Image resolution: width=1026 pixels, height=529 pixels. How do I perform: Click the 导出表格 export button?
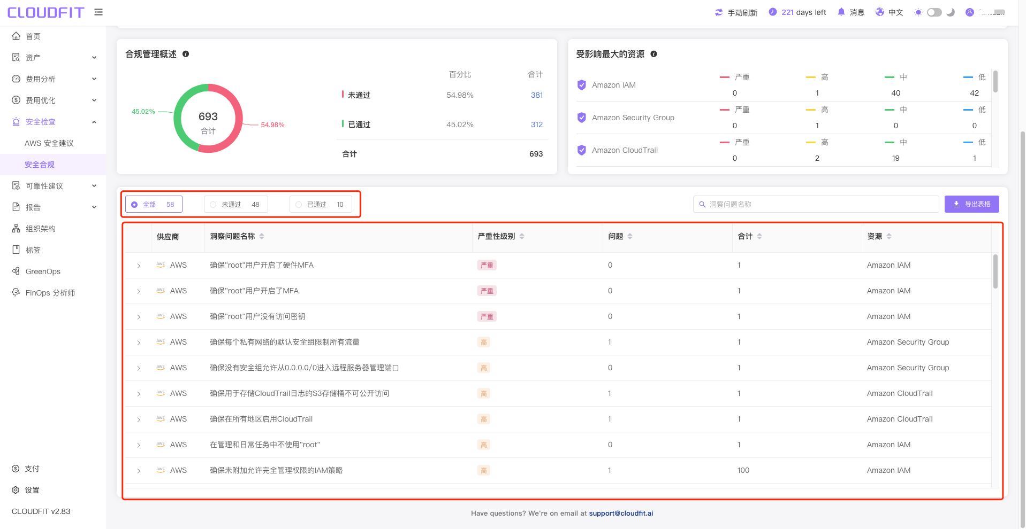point(971,204)
